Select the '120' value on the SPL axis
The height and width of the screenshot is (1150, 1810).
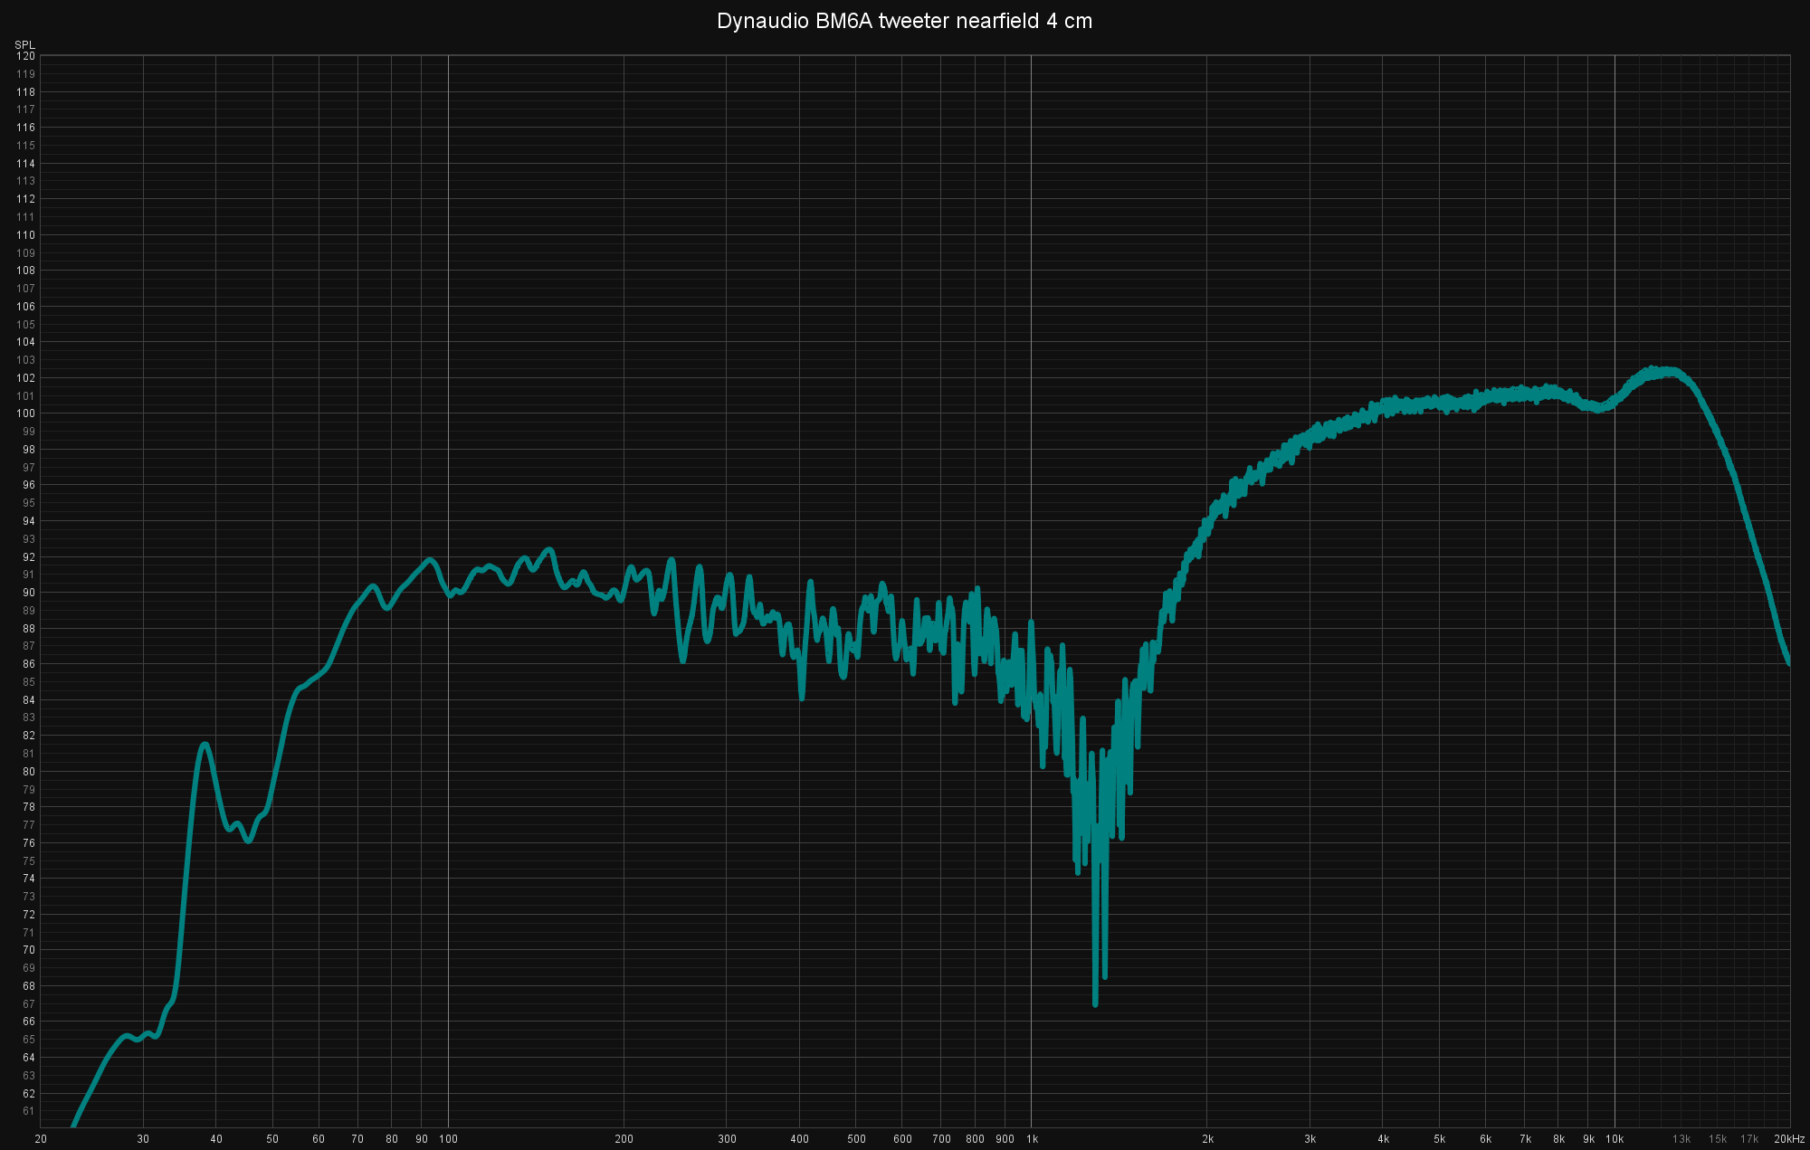[26, 56]
